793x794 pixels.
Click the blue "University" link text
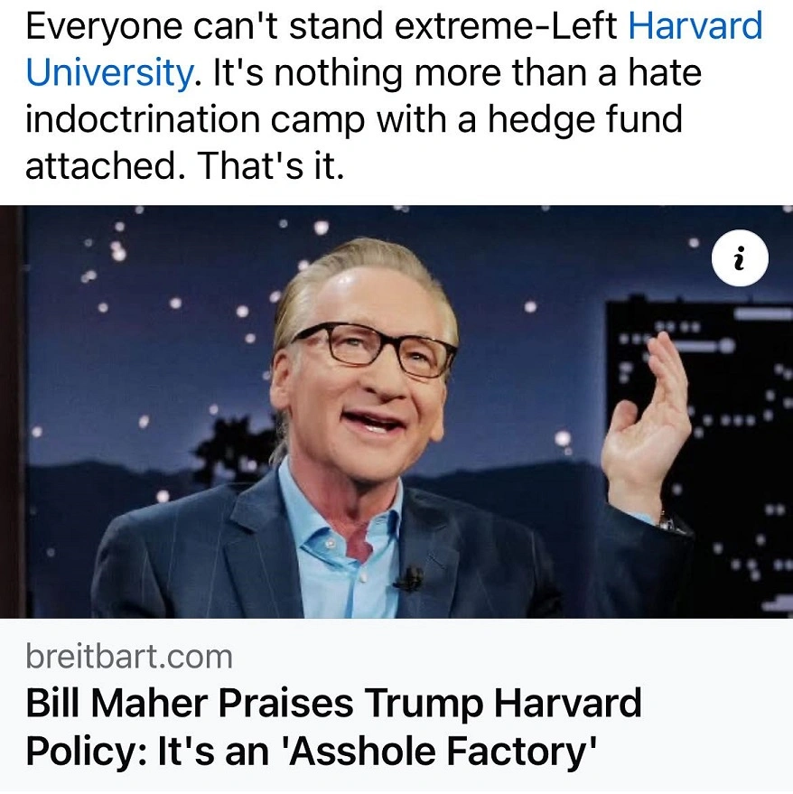click(x=108, y=74)
